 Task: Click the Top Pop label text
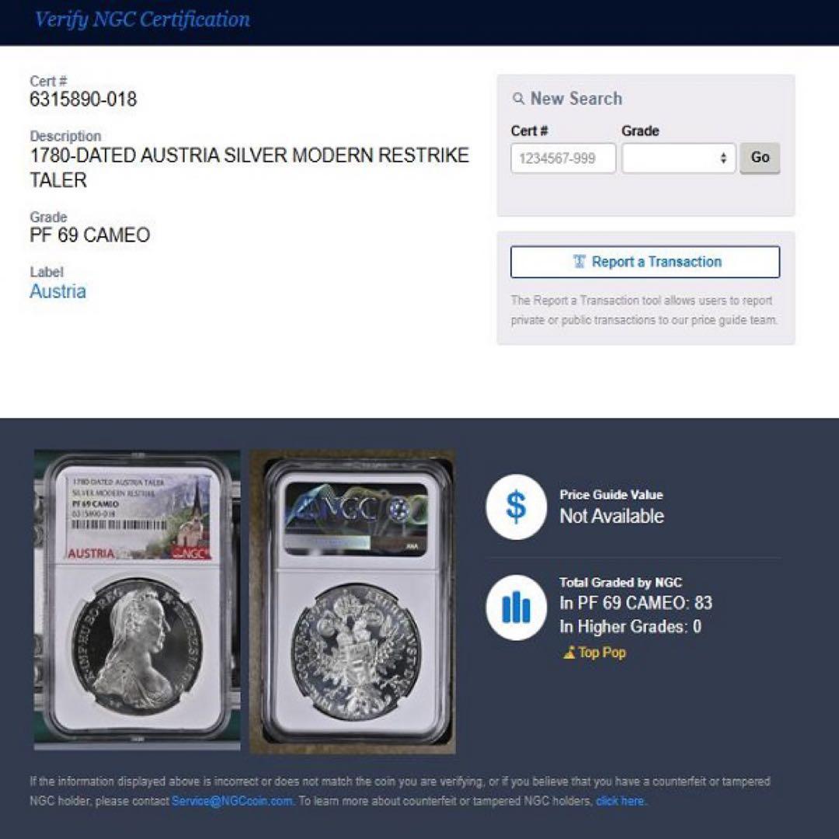point(602,653)
